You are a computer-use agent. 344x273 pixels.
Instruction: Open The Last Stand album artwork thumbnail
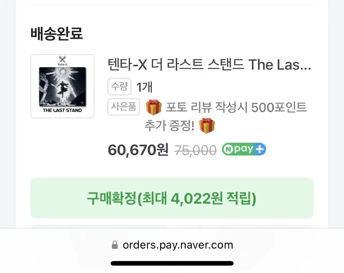coord(62,86)
